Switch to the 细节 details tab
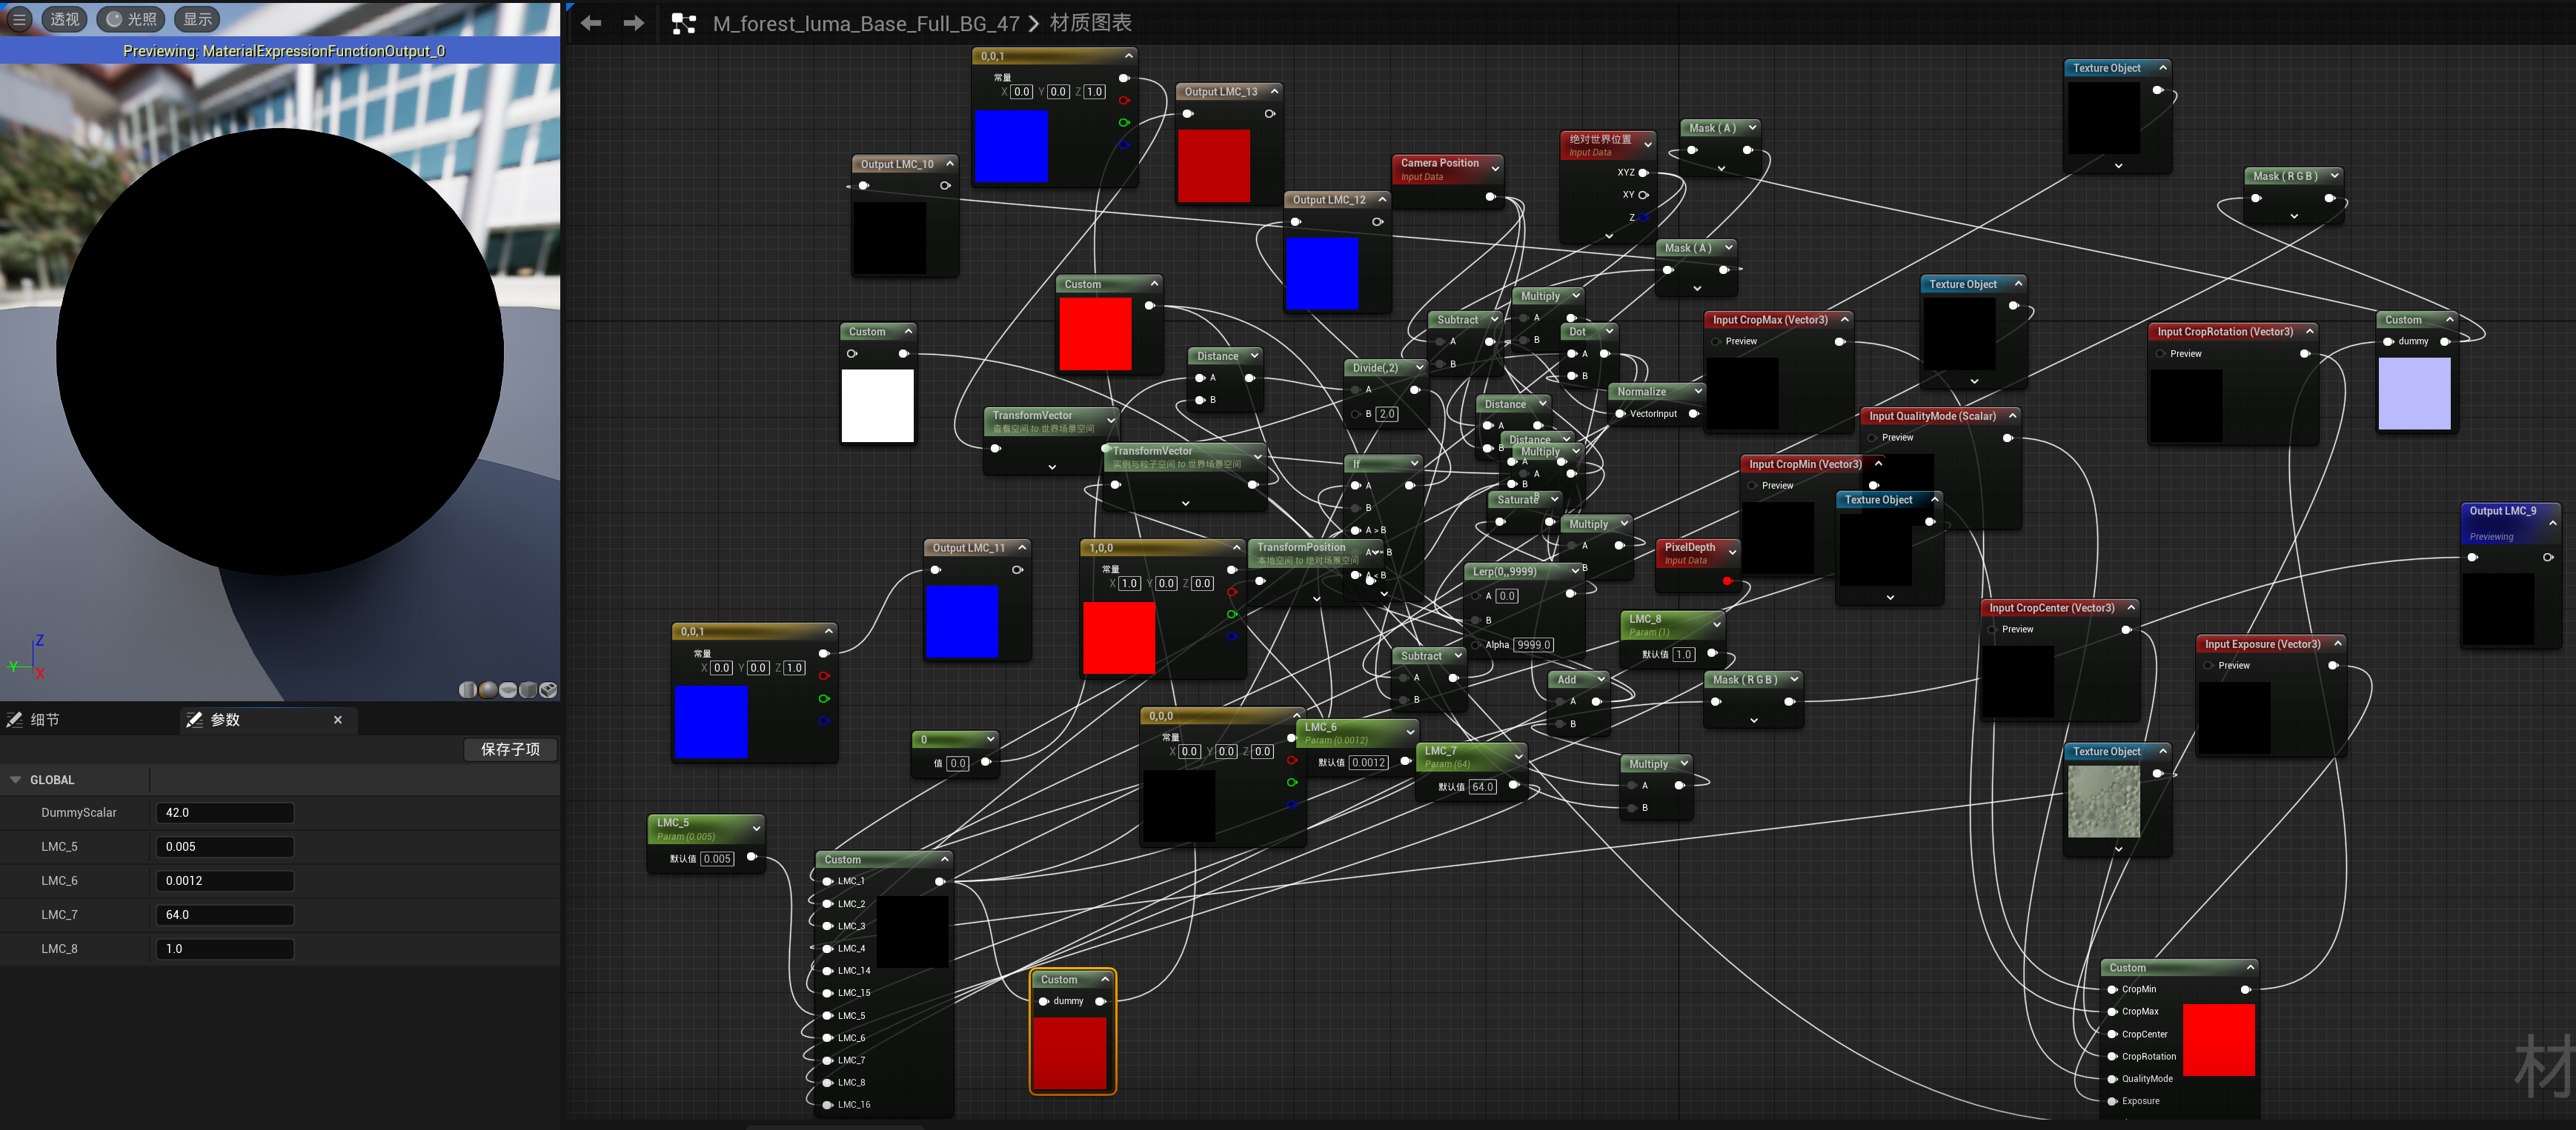This screenshot has width=2576, height=1130. tap(44, 719)
